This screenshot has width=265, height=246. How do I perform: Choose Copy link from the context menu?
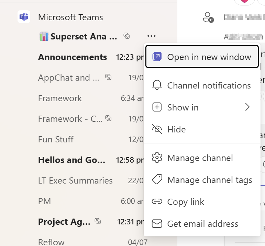click(202, 202)
